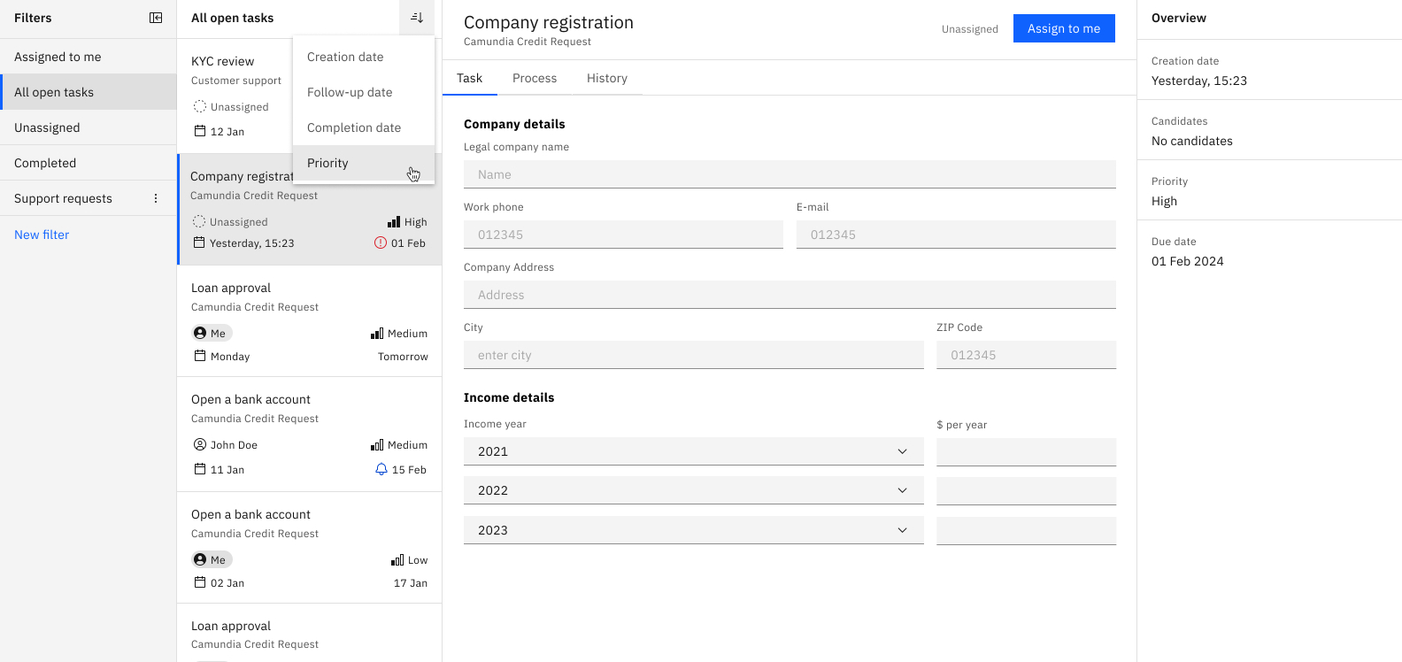The height and width of the screenshot is (662, 1402).
Task: Select the Unassigned filter
Action: (47, 127)
